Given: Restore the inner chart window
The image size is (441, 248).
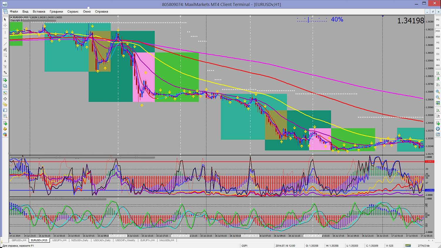Looking at the screenshot, I should click(433, 11).
